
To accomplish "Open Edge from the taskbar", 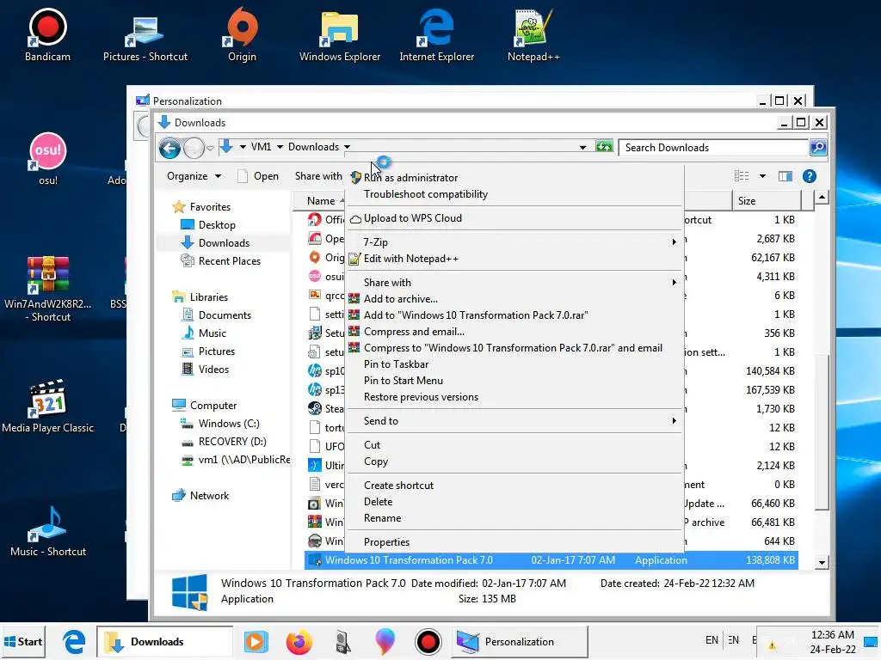I will [x=74, y=641].
